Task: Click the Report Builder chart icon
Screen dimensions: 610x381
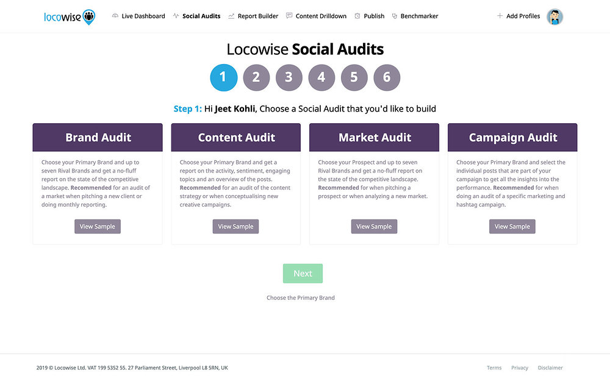Action: [x=231, y=16]
